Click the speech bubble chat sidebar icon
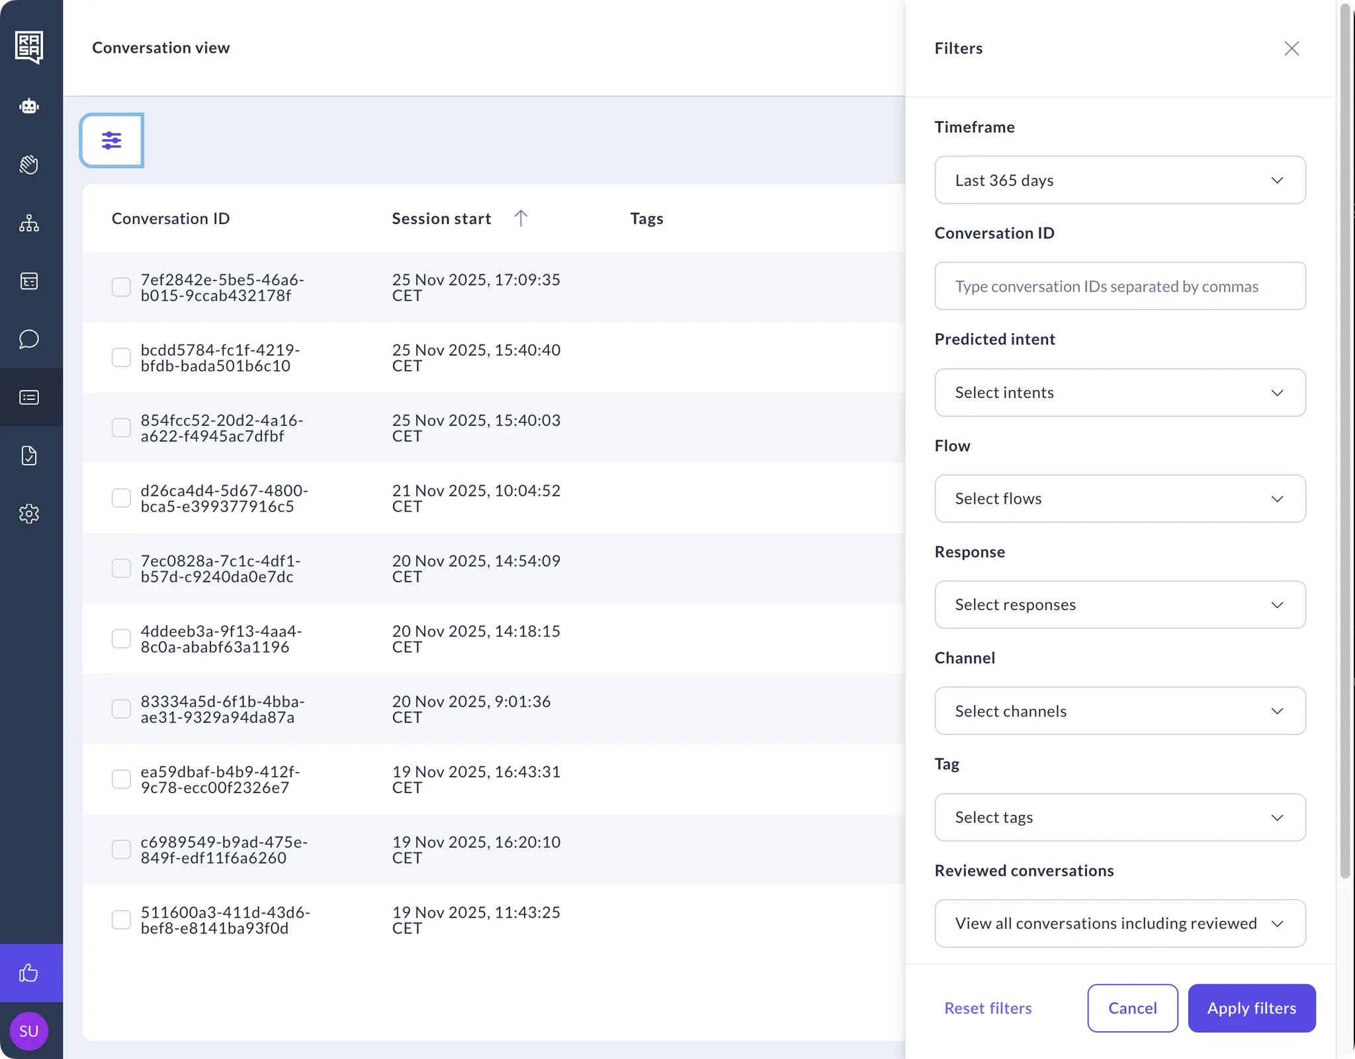This screenshot has width=1355, height=1059. [x=29, y=339]
